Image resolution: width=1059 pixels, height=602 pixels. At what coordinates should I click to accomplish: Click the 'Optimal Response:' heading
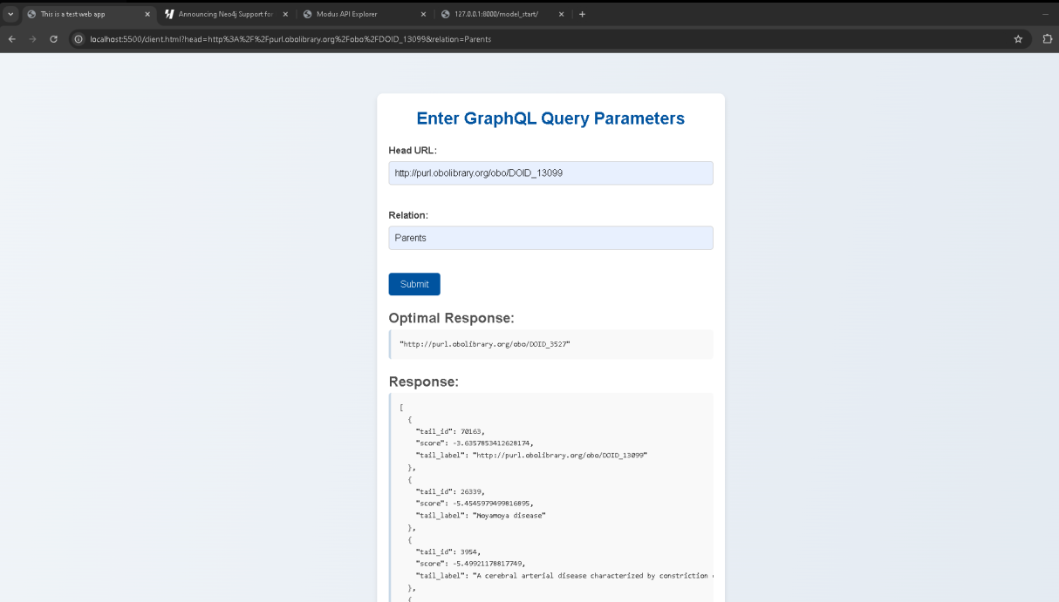click(x=452, y=318)
